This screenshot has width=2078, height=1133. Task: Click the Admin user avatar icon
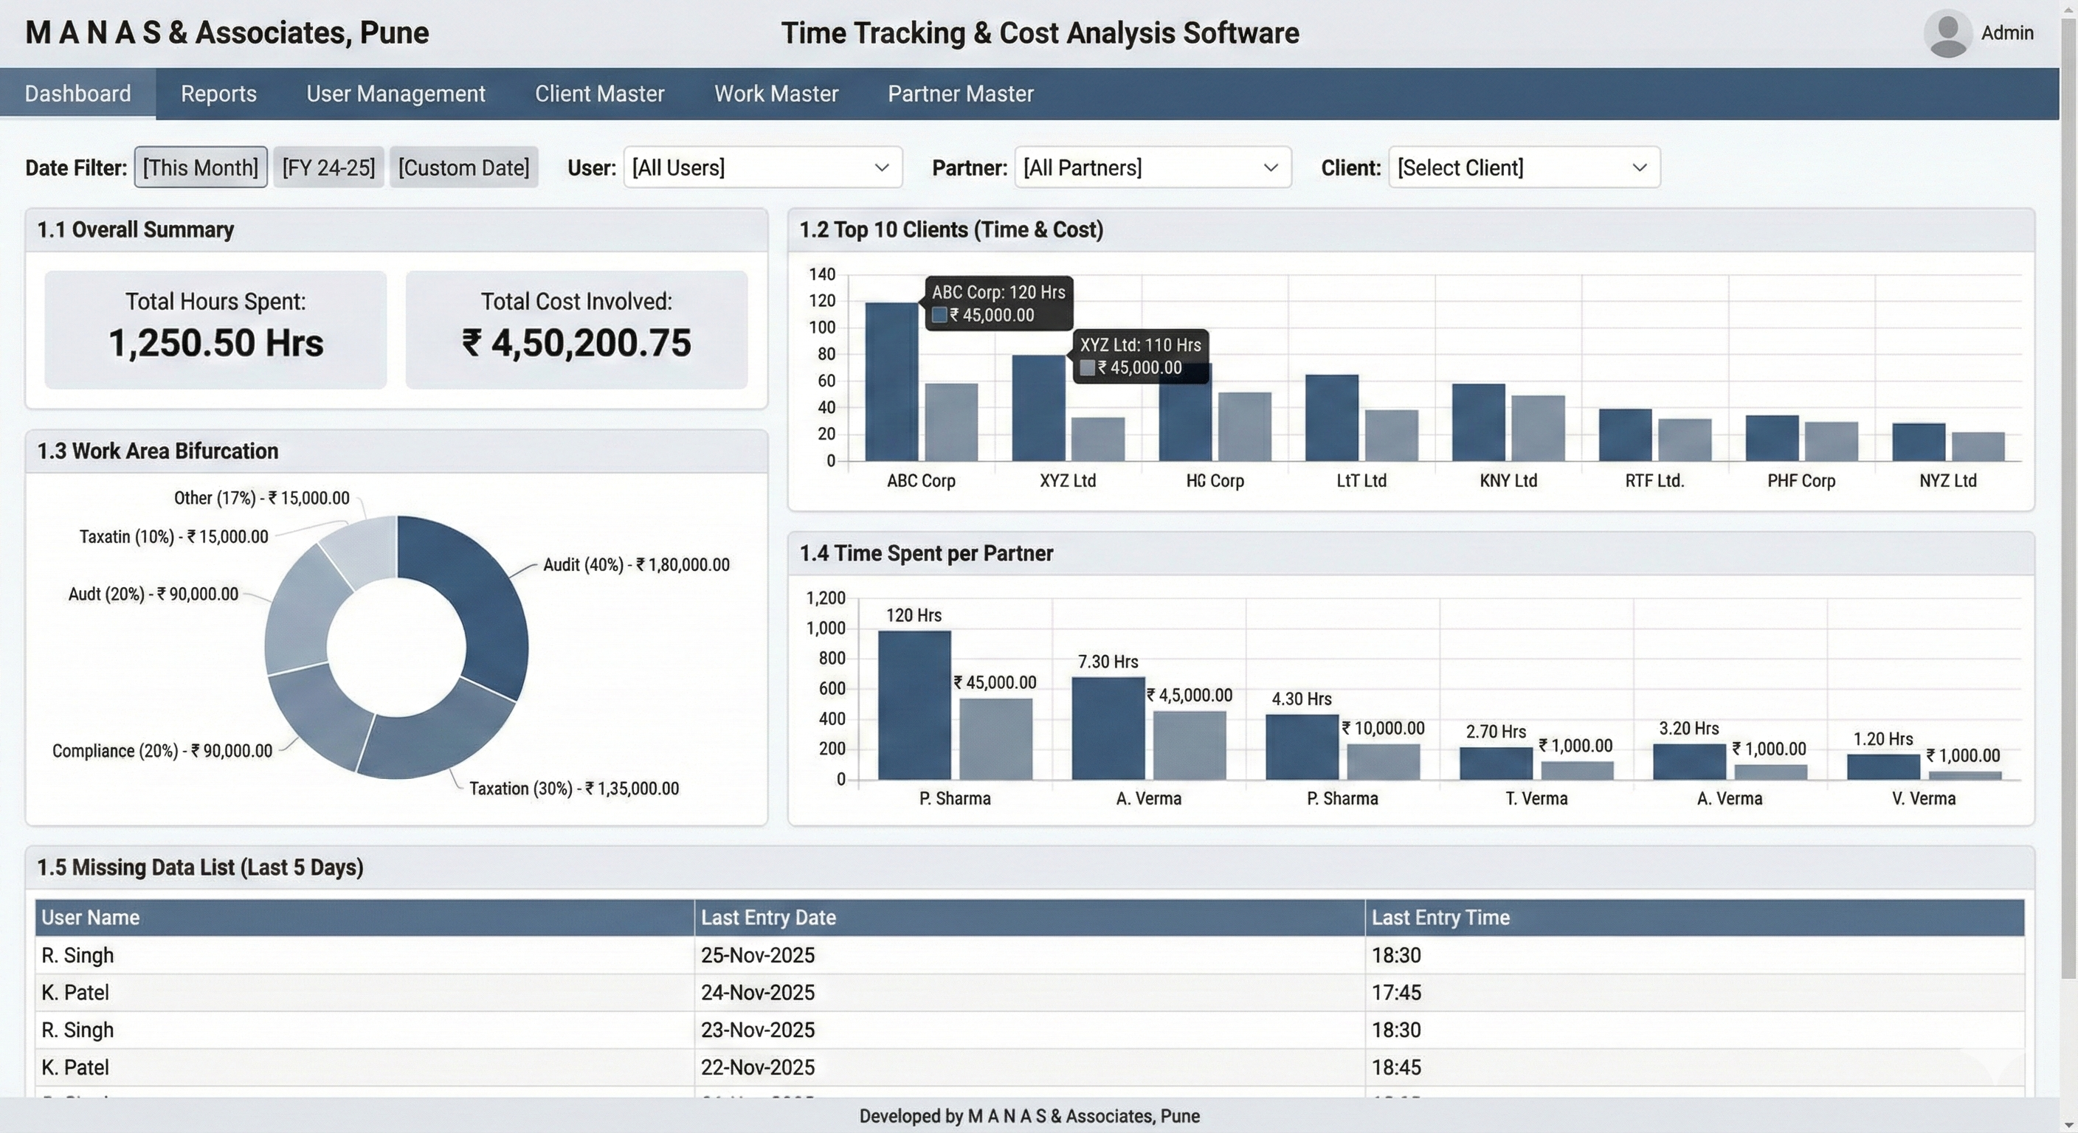click(1947, 33)
